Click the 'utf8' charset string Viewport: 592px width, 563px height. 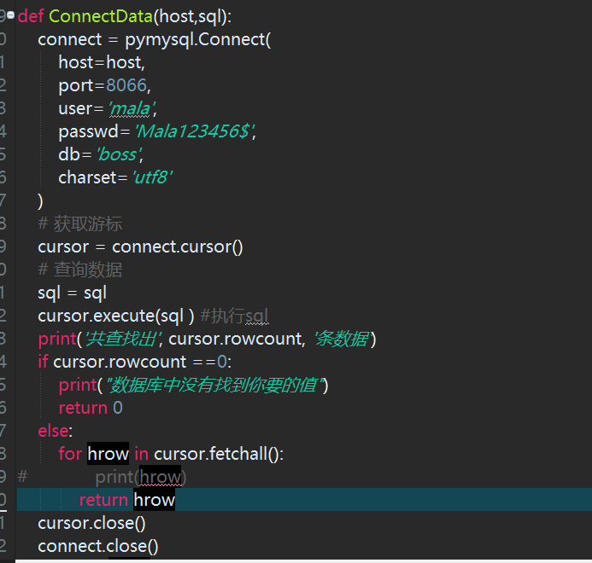[152, 177]
